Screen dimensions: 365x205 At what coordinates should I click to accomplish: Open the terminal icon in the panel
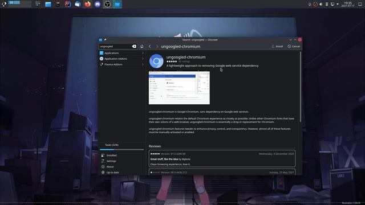point(58,4)
